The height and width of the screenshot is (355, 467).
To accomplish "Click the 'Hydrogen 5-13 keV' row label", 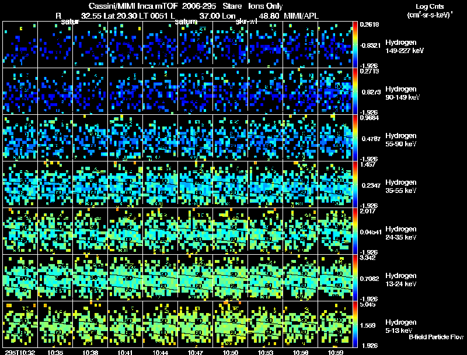I will [x=400, y=326].
